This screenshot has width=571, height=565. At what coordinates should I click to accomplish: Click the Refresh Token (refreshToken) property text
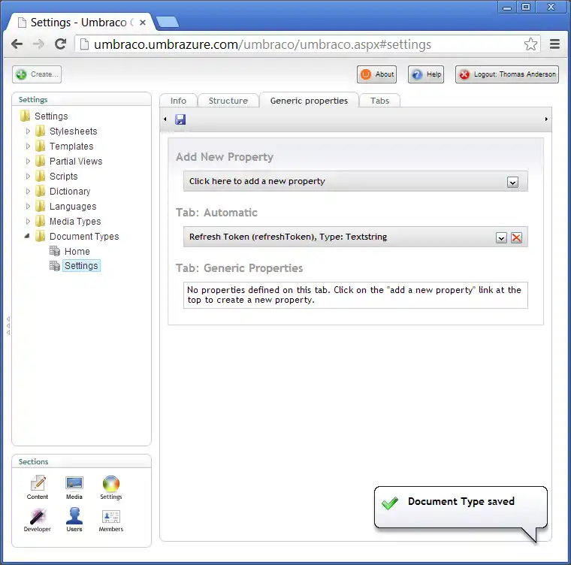(x=288, y=237)
